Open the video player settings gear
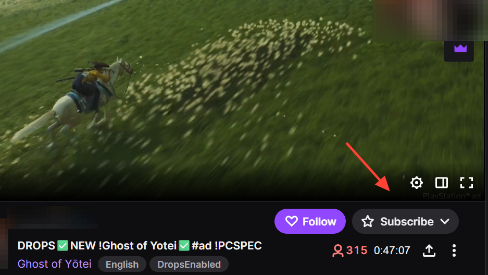This screenshot has width=488, height=275. tap(417, 183)
